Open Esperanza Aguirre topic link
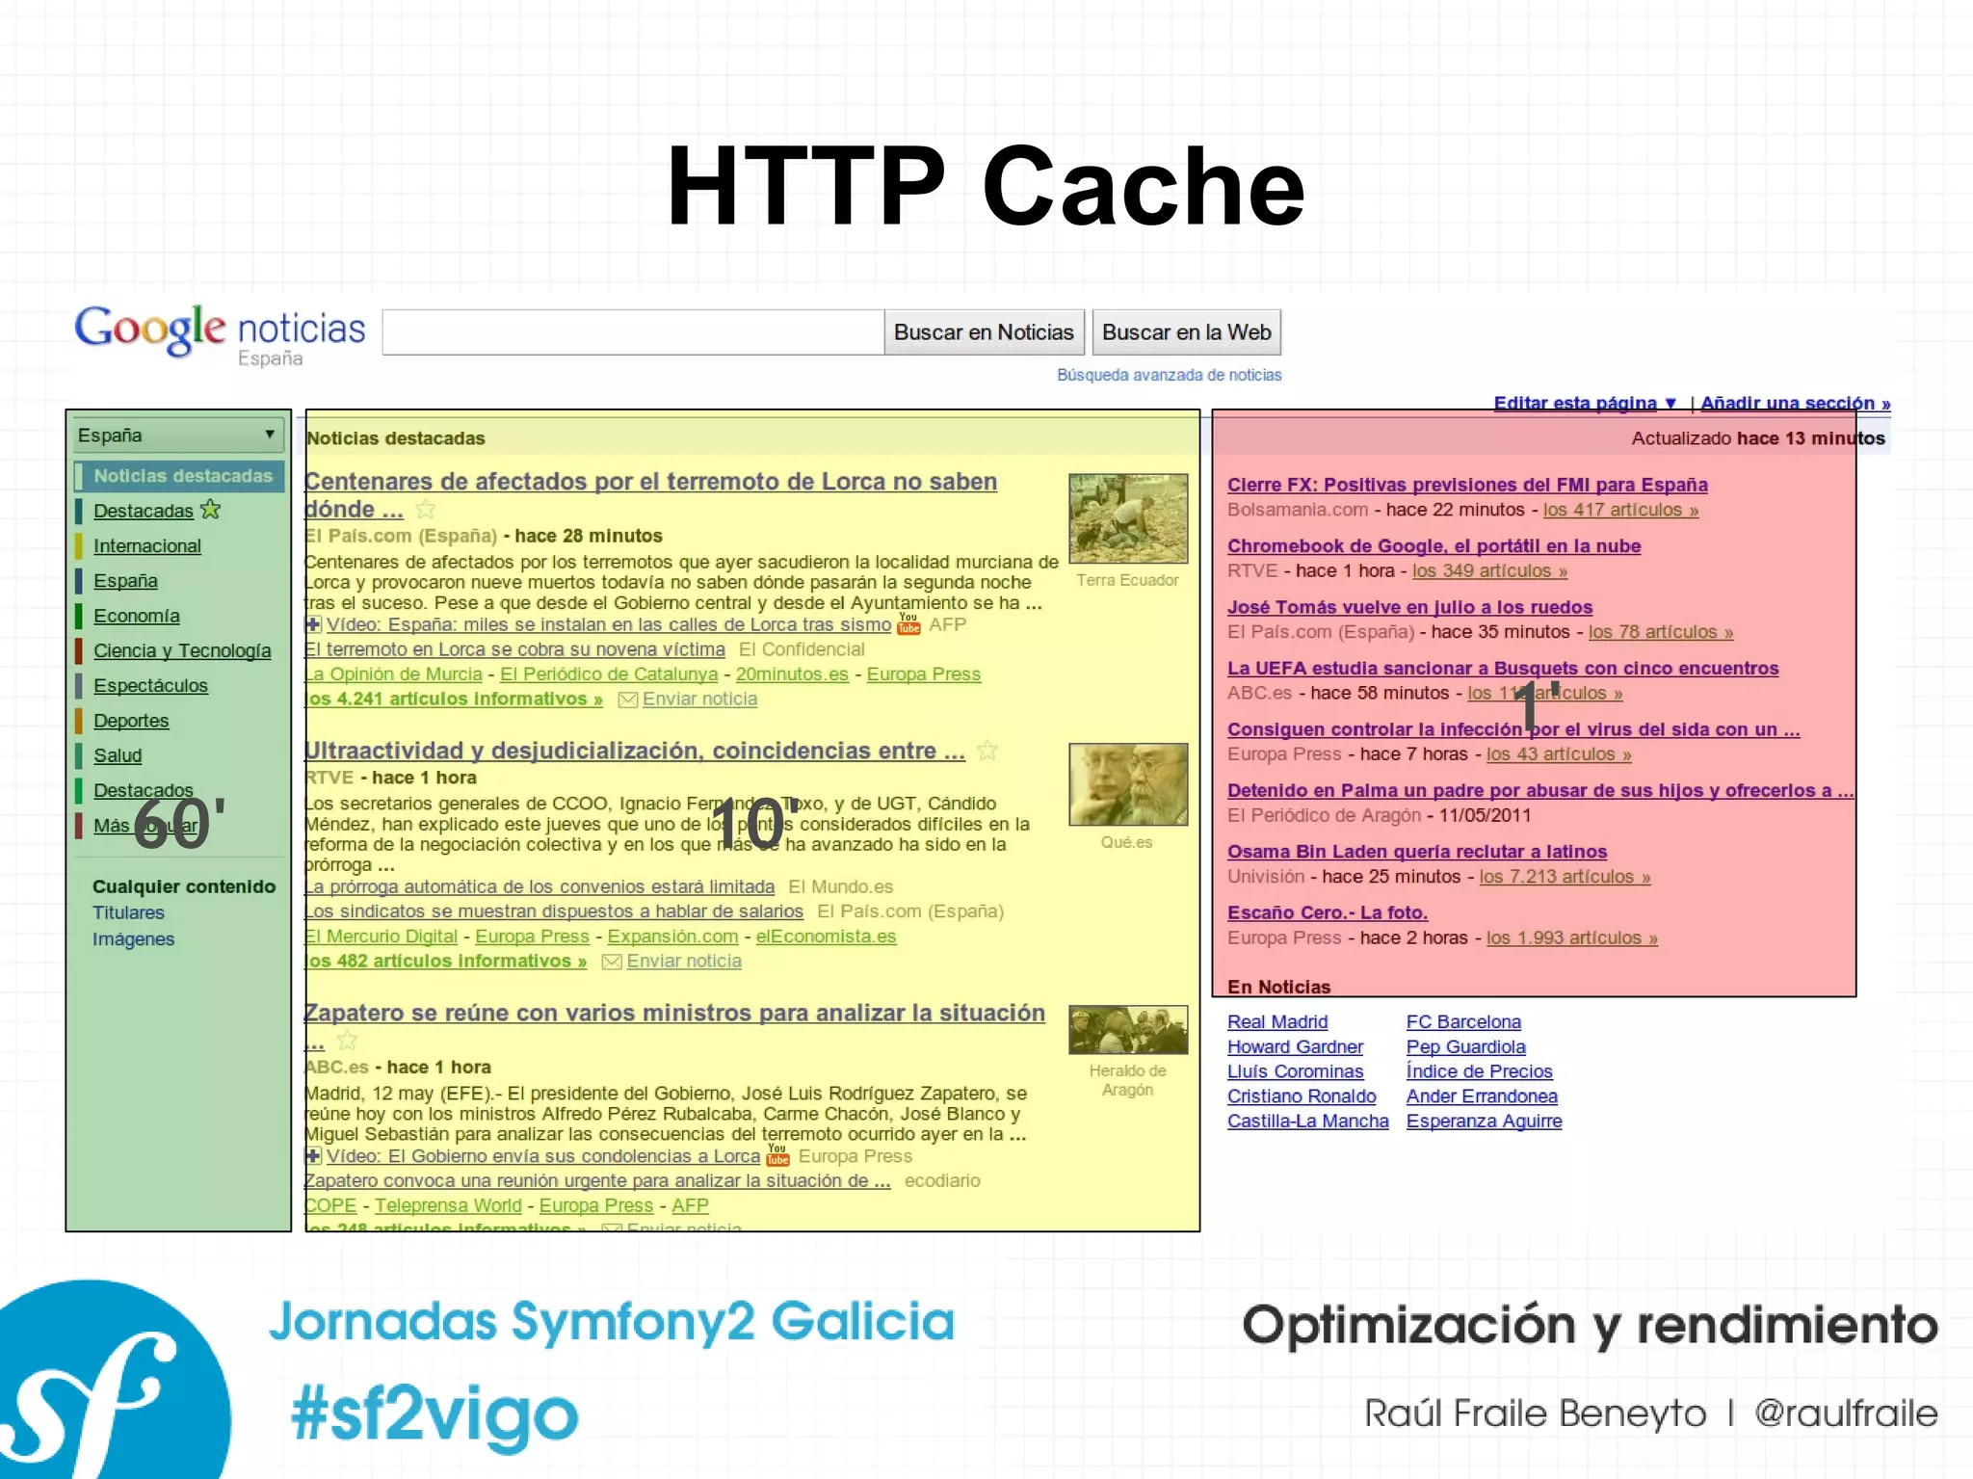1973x1479 pixels. (x=1484, y=1122)
